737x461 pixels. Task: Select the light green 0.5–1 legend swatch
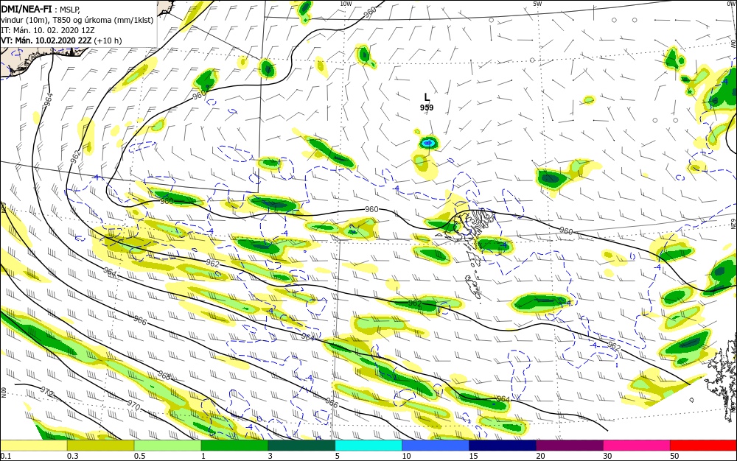click(x=168, y=446)
